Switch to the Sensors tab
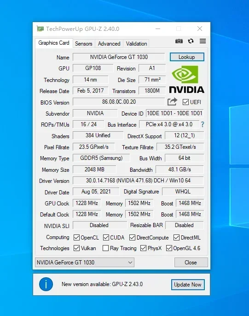Image resolution: width=249 pixels, height=316 pixels. (83, 44)
